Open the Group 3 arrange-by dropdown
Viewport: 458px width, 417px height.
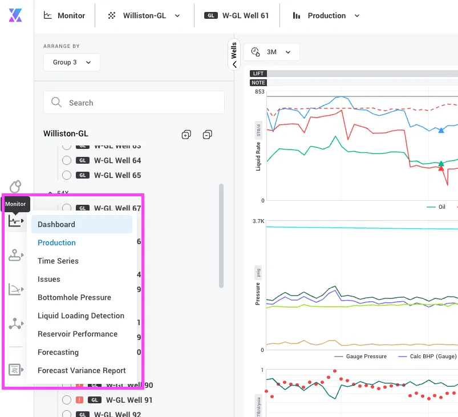point(71,62)
